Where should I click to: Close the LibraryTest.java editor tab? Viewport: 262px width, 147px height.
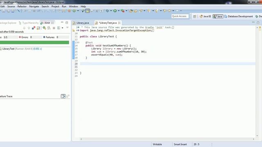tap(119, 23)
